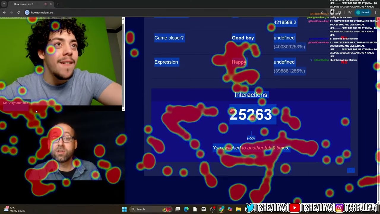Switch to Google Chrome on the taskbar
This screenshot has width=380, height=214.
221,209
